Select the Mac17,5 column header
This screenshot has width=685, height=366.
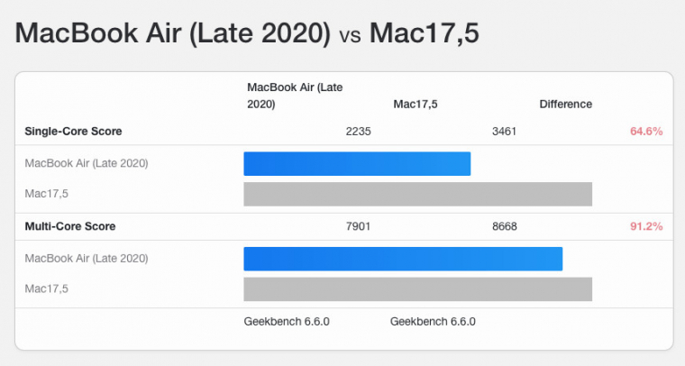coord(415,104)
